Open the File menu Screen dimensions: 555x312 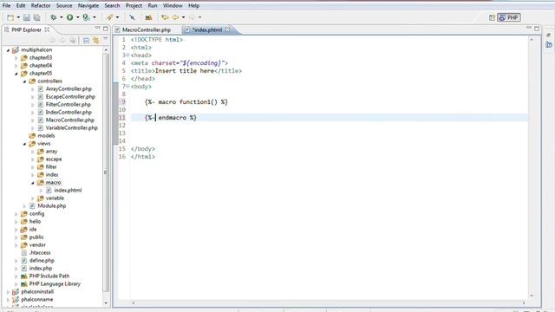[x=6, y=6]
